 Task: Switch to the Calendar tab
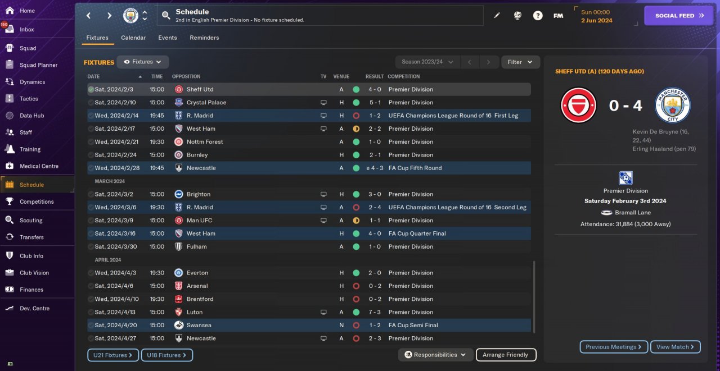(x=133, y=38)
